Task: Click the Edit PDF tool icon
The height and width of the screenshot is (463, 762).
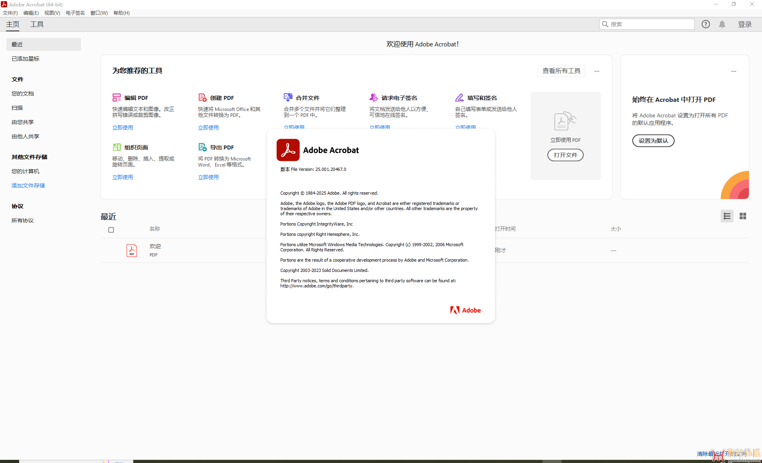Action: (117, 98)
